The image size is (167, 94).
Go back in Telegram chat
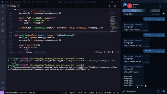(x=124, y=6)
